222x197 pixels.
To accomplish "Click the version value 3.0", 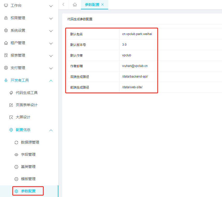I will [x=124, y=45].
